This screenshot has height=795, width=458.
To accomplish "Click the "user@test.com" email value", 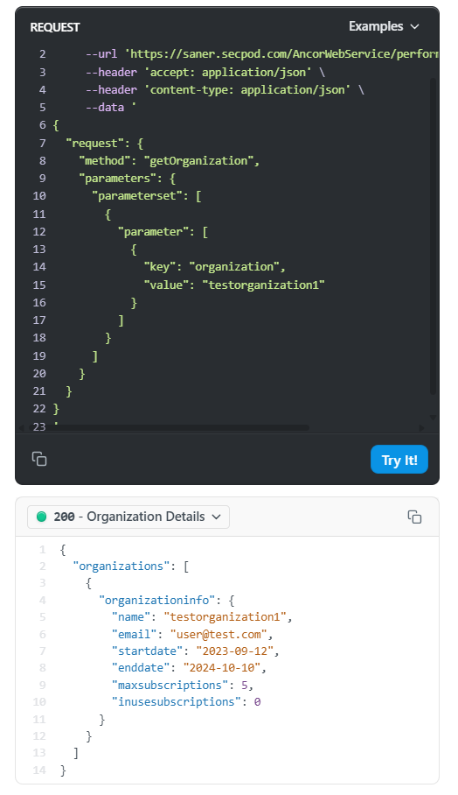I will point(219,634).
